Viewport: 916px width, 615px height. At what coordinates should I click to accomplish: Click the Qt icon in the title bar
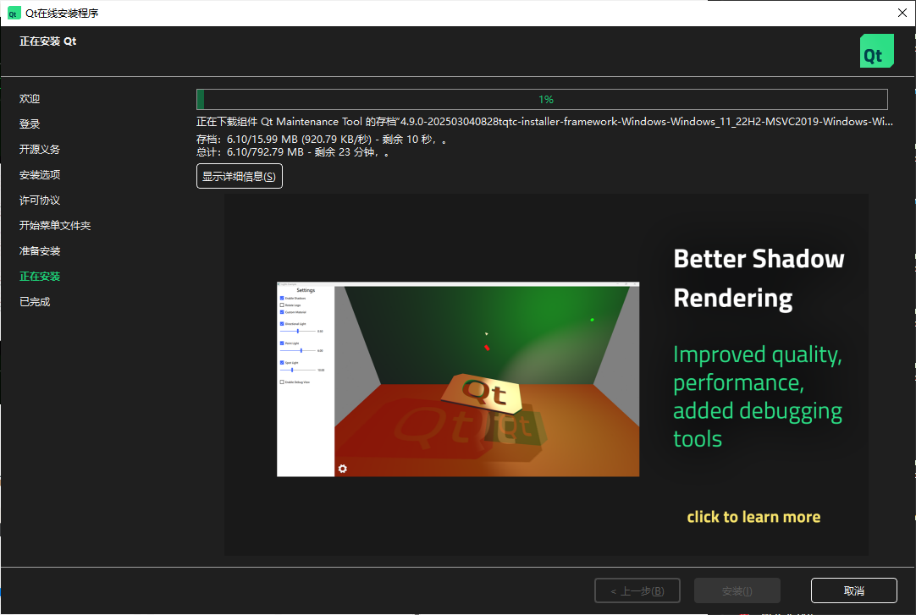point(14,14)
